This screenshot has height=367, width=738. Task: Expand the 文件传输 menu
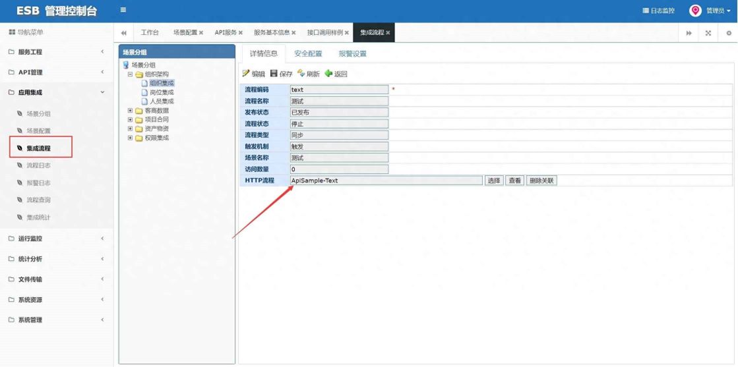point(57,279)
